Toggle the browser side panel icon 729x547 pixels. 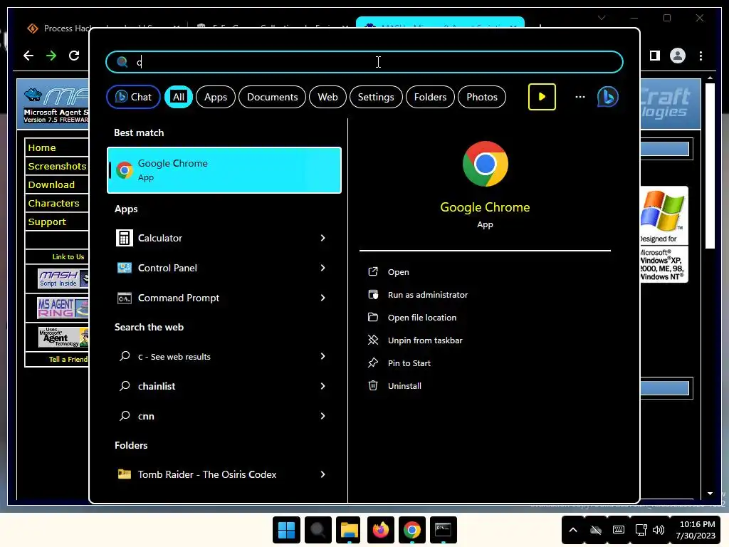655,56
